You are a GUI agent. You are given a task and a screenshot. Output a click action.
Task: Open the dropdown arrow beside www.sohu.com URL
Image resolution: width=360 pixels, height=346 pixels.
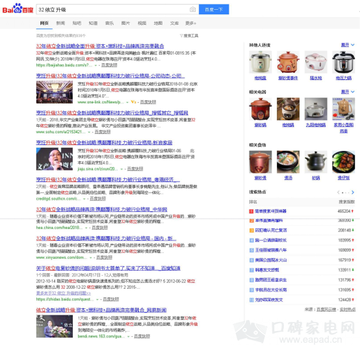coord(89,132)
